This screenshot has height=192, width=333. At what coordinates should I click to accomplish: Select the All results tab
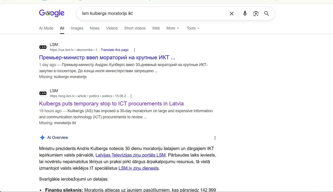tap(62, 28)
